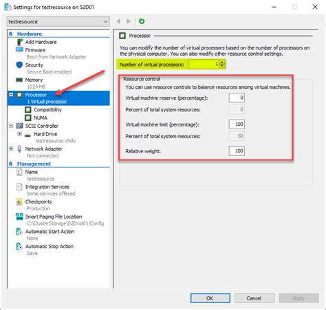Open the Compatibility processor sub-item
This screenshot has height=310, width=326.
click(x=47, y=110)
